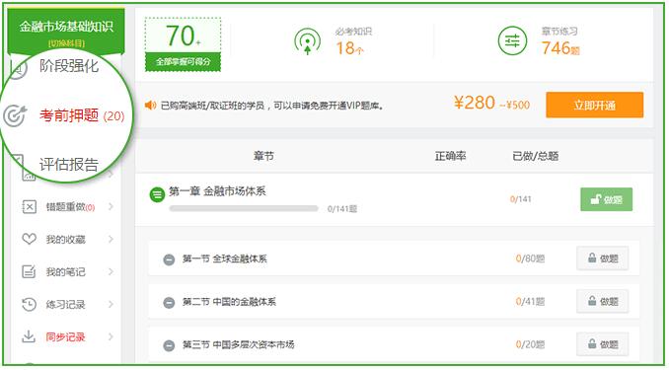Click the target icon beside 考前押题
This screenshot has width=669, height=370.
[15, 115]
